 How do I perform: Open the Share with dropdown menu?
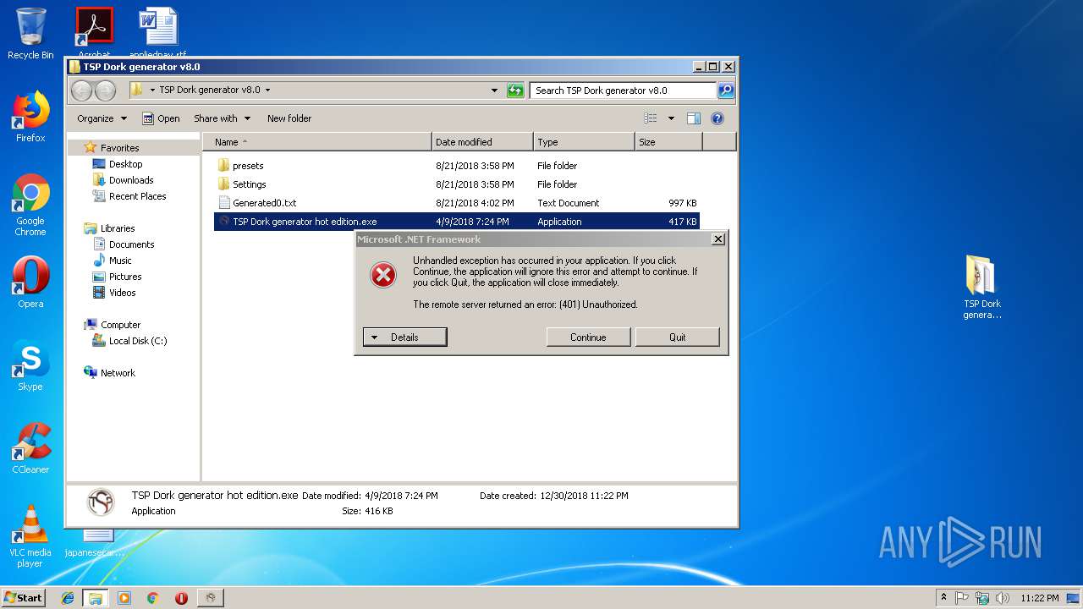coord(222,118)
